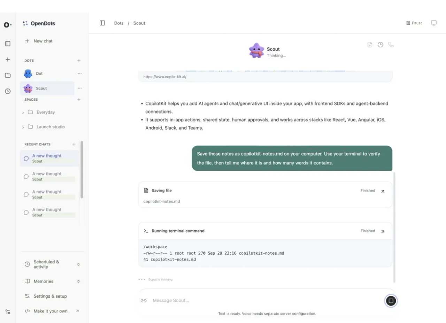The image size is (446, 323).
Task: Add a new dot with DOTS plus
Action: point(79,61)
